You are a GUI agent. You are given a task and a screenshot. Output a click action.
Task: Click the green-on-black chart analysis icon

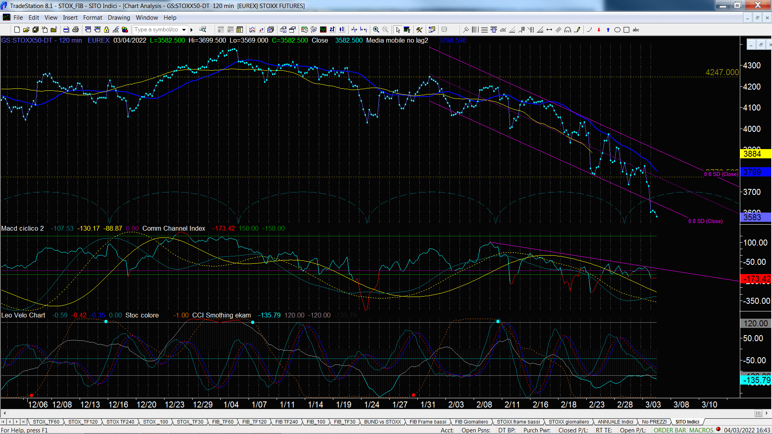click(323, 29)
